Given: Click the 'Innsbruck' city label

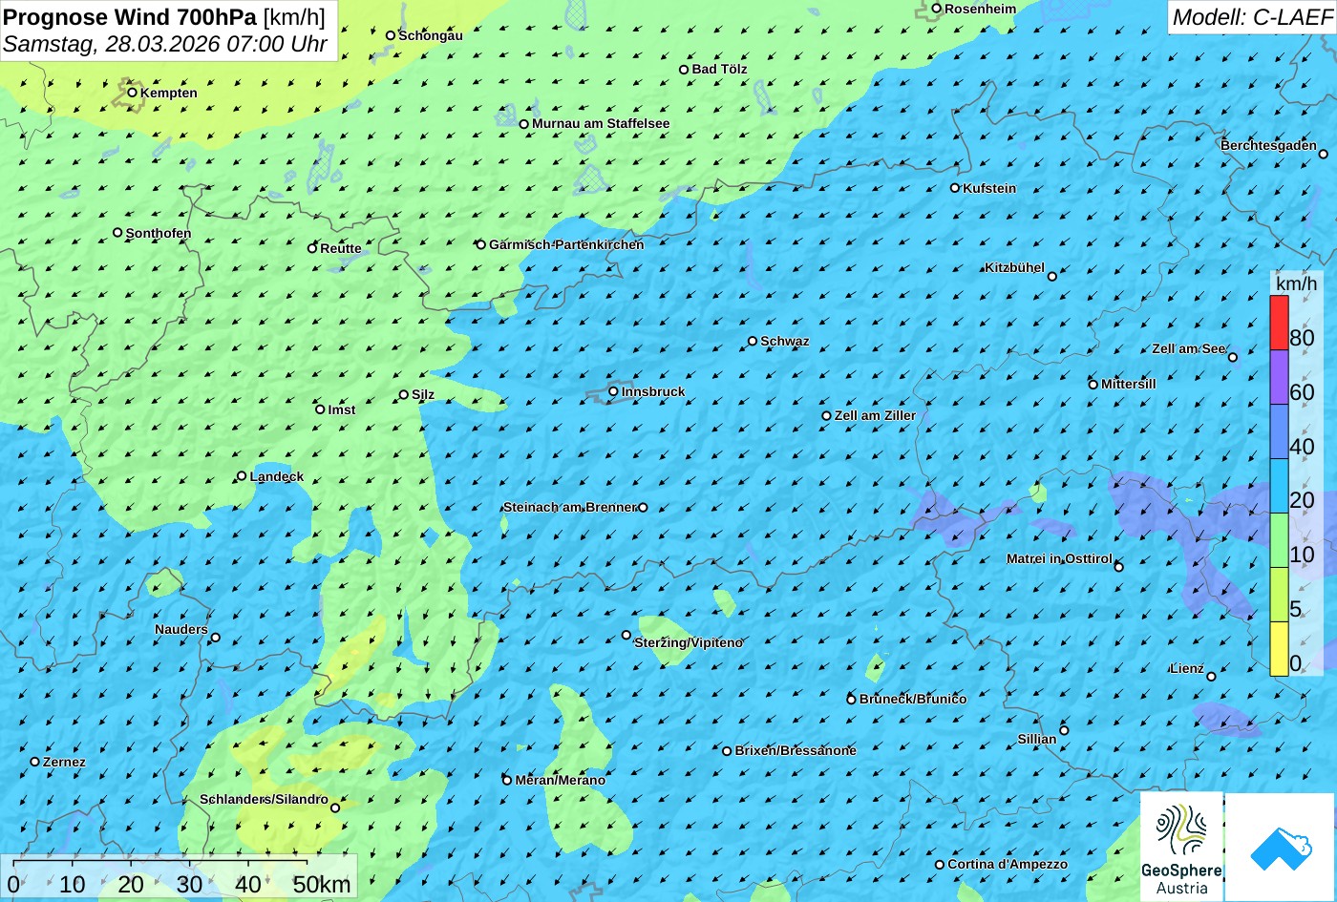Looking at the screenshot, I should 653,391.
